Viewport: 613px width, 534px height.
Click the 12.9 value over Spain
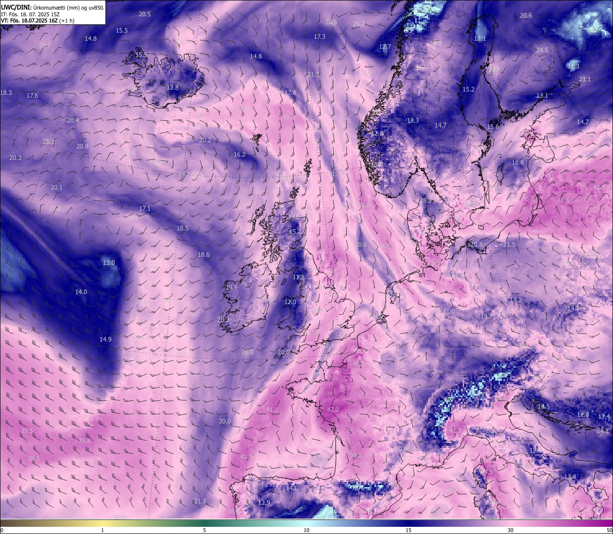coord(264,502)
